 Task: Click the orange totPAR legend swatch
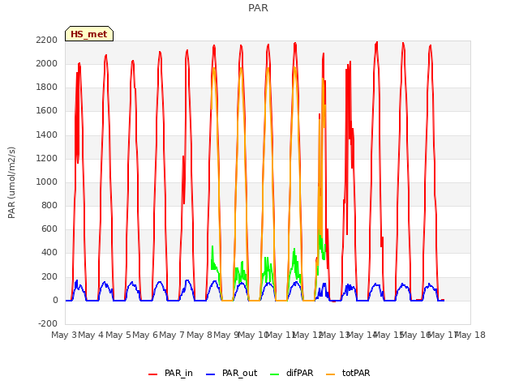point(330,374)
